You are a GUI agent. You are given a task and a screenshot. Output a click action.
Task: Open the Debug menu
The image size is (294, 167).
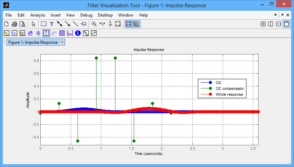86,15
